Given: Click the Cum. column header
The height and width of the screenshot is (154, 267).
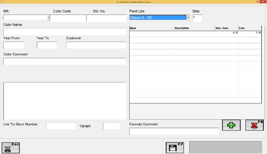Looking at the screenshot, I should point(250,28).
